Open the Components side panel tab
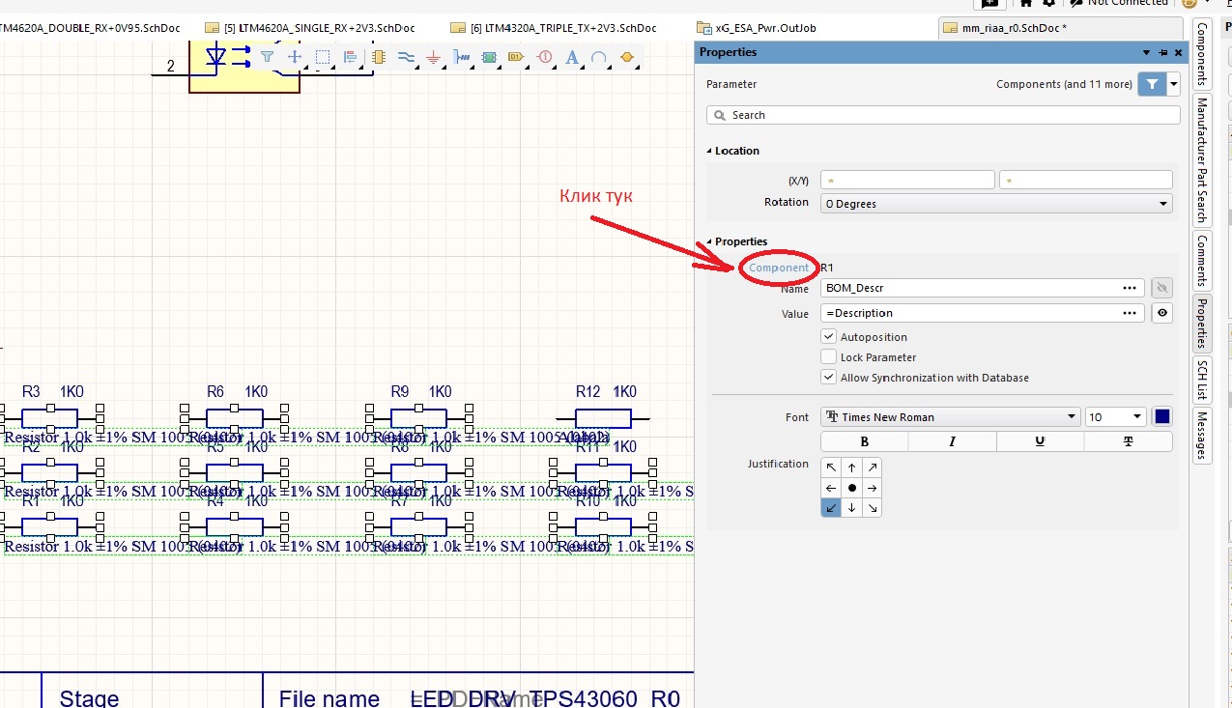1232x708 pixels. tap(1202, 54)
